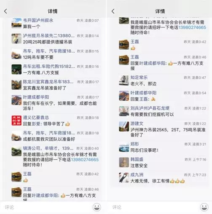Tap red avatar of 遵义亿豪袁总
Viewport: 212px width, 214px height.
point(16,120)
